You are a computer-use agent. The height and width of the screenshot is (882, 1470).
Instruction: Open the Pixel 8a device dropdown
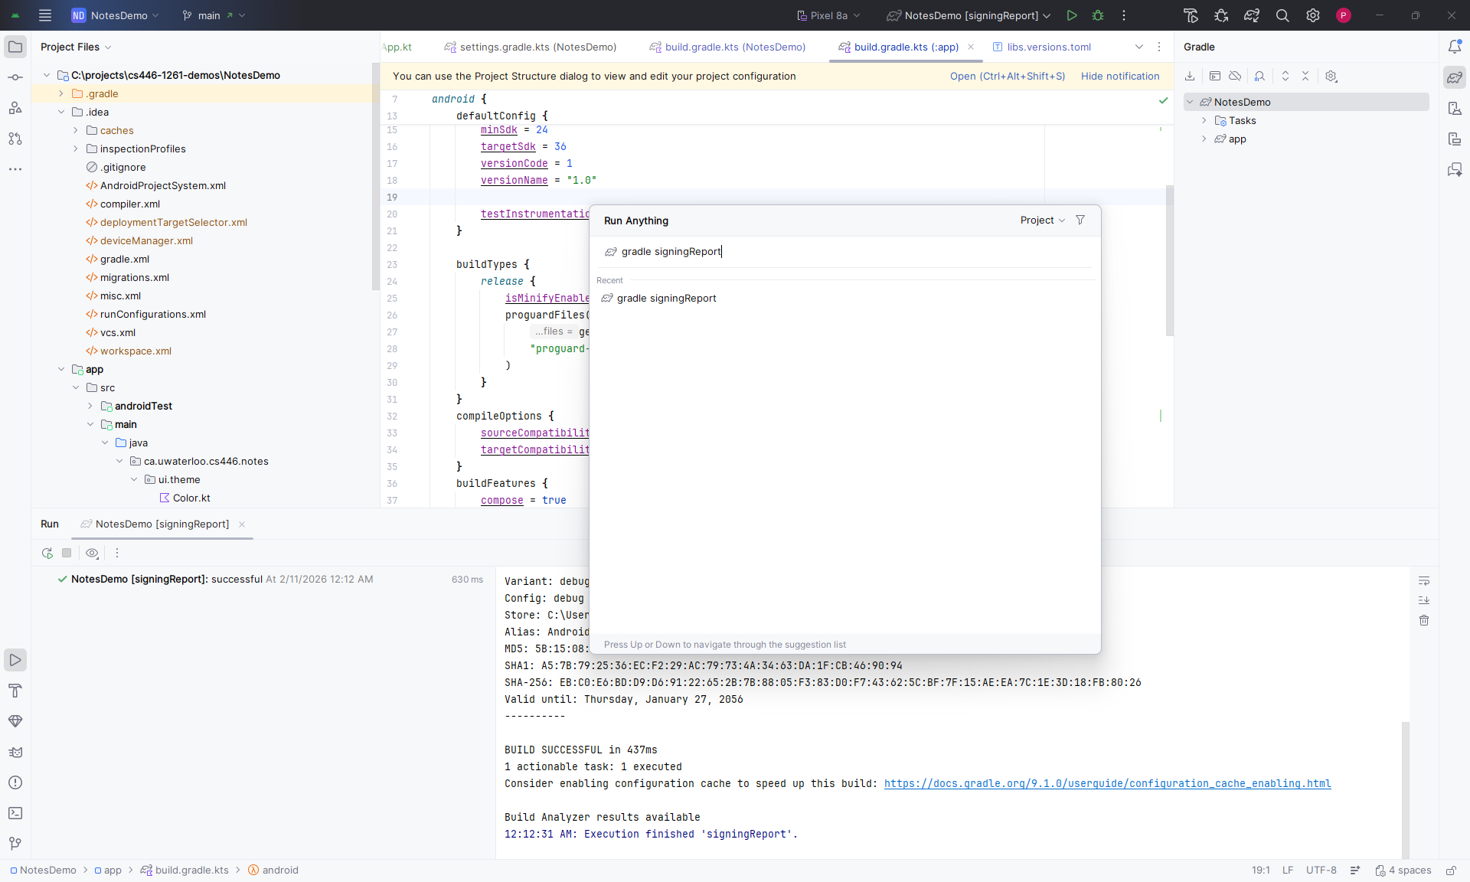[x=828, y=15]
